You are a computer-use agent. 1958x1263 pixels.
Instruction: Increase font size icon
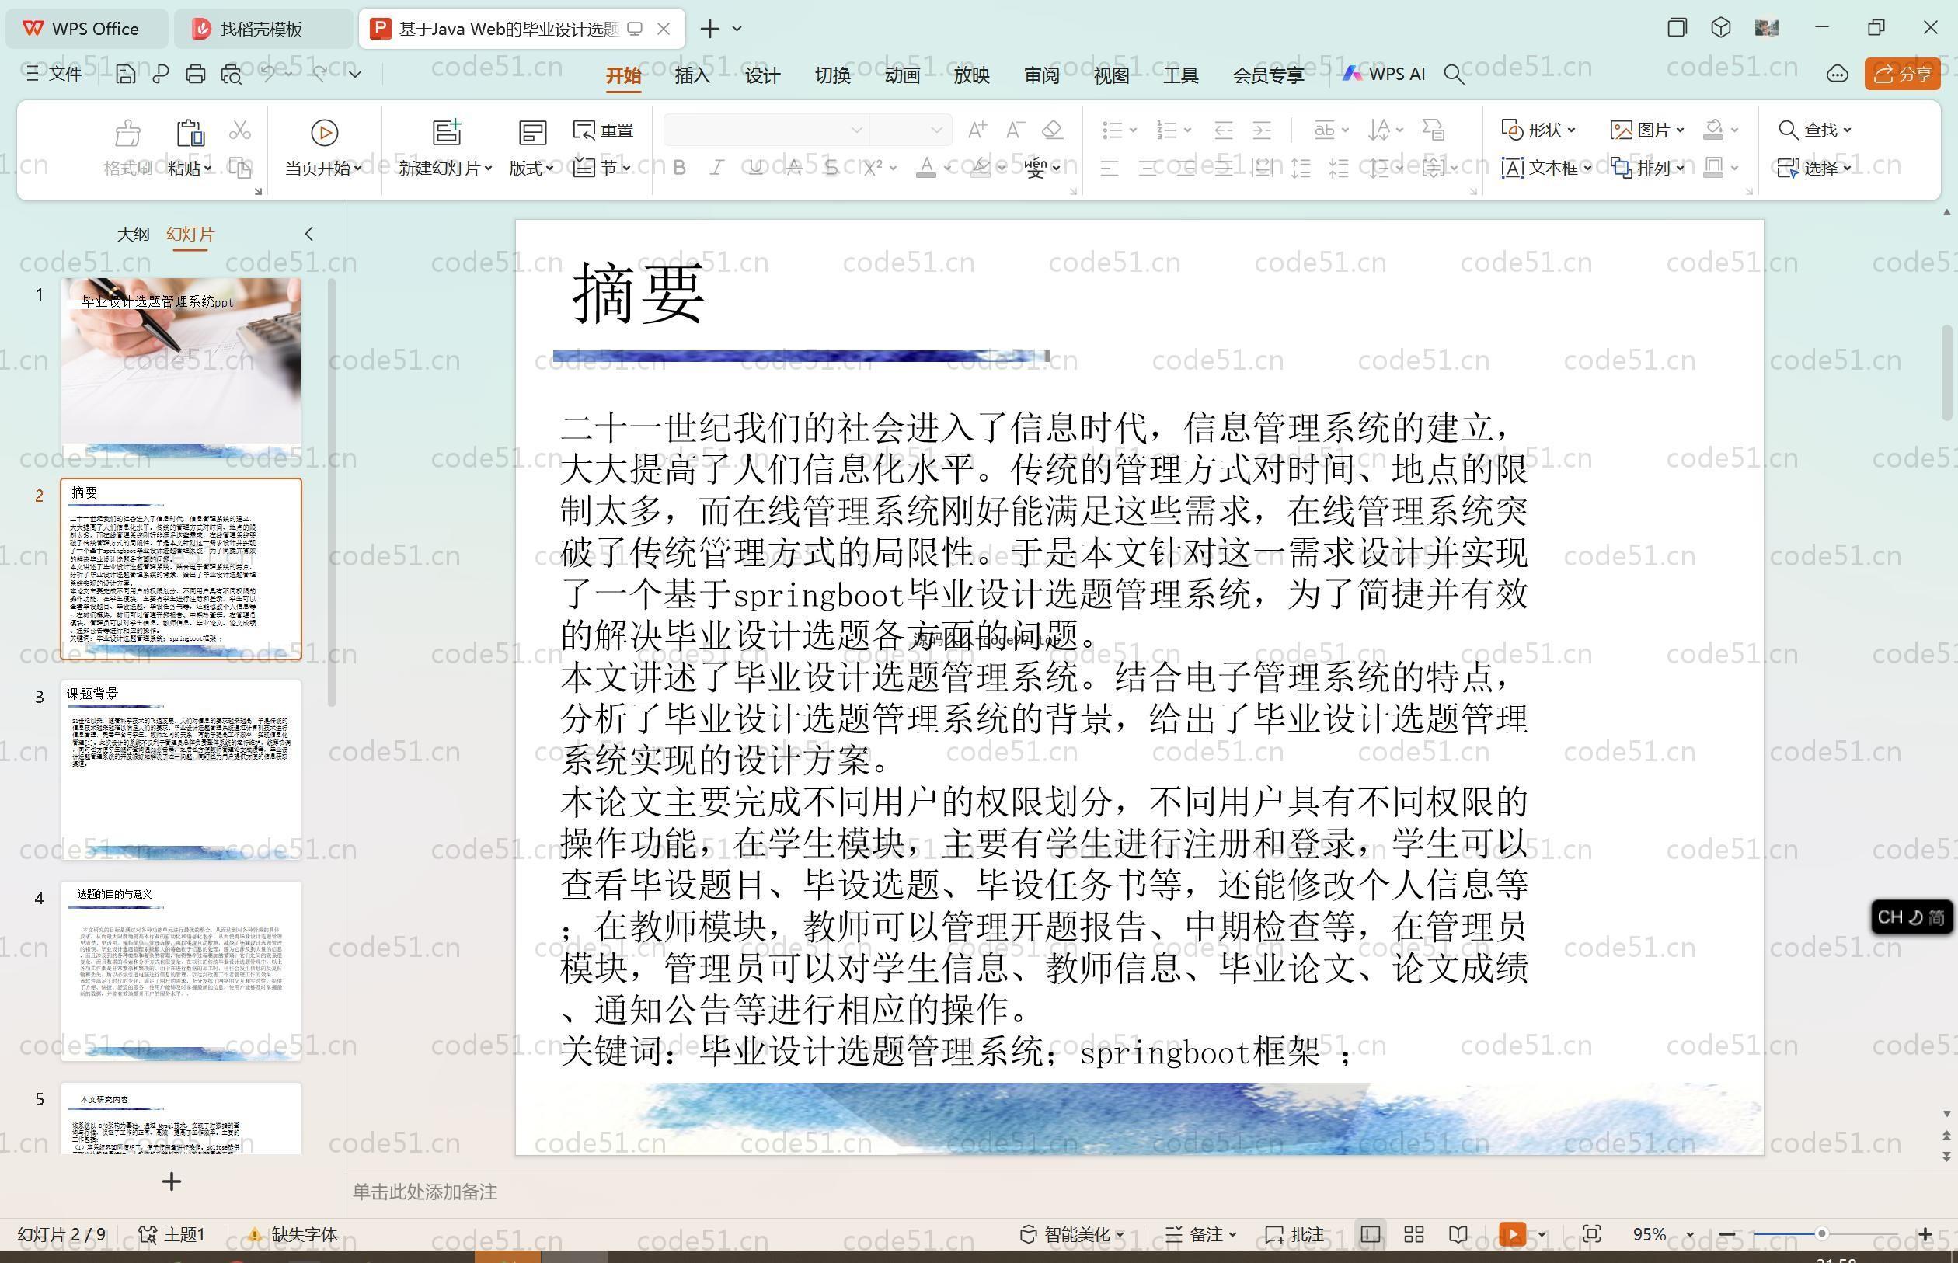click(977, 130)
